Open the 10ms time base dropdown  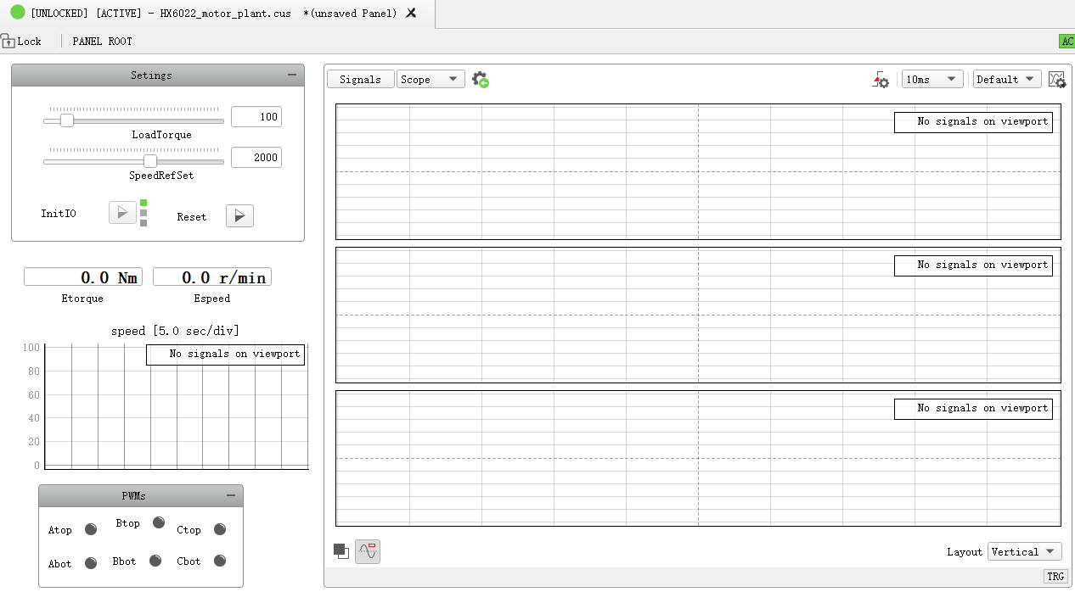(x=931, y=80)
